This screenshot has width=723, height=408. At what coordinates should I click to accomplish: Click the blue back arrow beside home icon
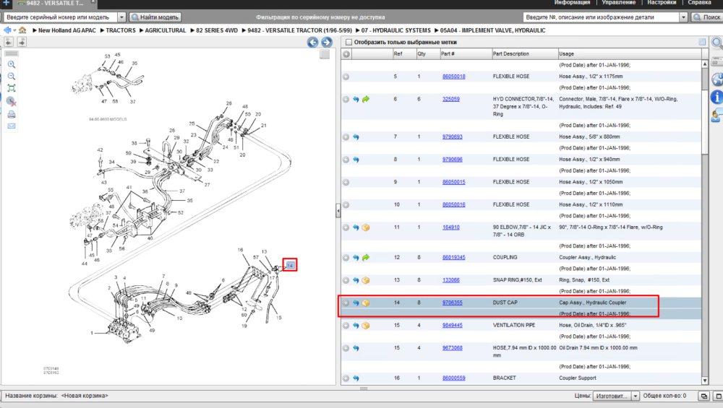[7, 30]
